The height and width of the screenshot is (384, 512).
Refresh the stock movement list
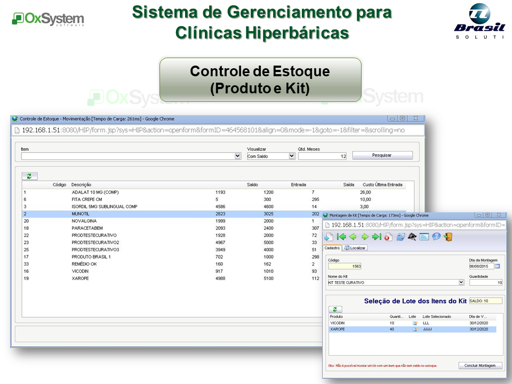29,175
